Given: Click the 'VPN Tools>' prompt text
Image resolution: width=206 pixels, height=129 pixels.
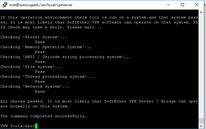Looking at the screenshot, I should click(x=13, y=126).
